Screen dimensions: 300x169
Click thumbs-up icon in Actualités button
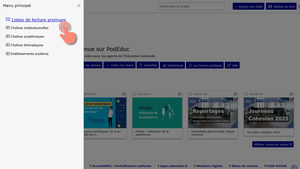(141, 65)
